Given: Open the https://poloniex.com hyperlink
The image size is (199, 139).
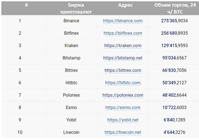Looking at the screenshot, I should click(123, 95).
